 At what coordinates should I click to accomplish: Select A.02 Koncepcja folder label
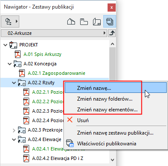pyautogui.click(x=40, y=64)
